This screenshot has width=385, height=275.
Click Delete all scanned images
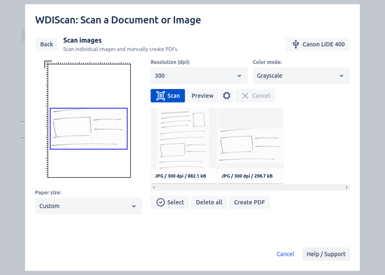tap(209, 202)
